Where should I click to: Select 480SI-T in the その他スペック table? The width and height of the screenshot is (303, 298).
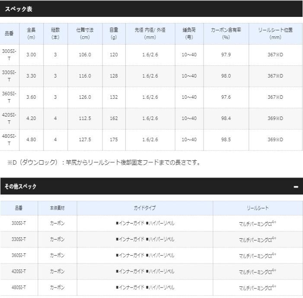[x=19, y=288]
